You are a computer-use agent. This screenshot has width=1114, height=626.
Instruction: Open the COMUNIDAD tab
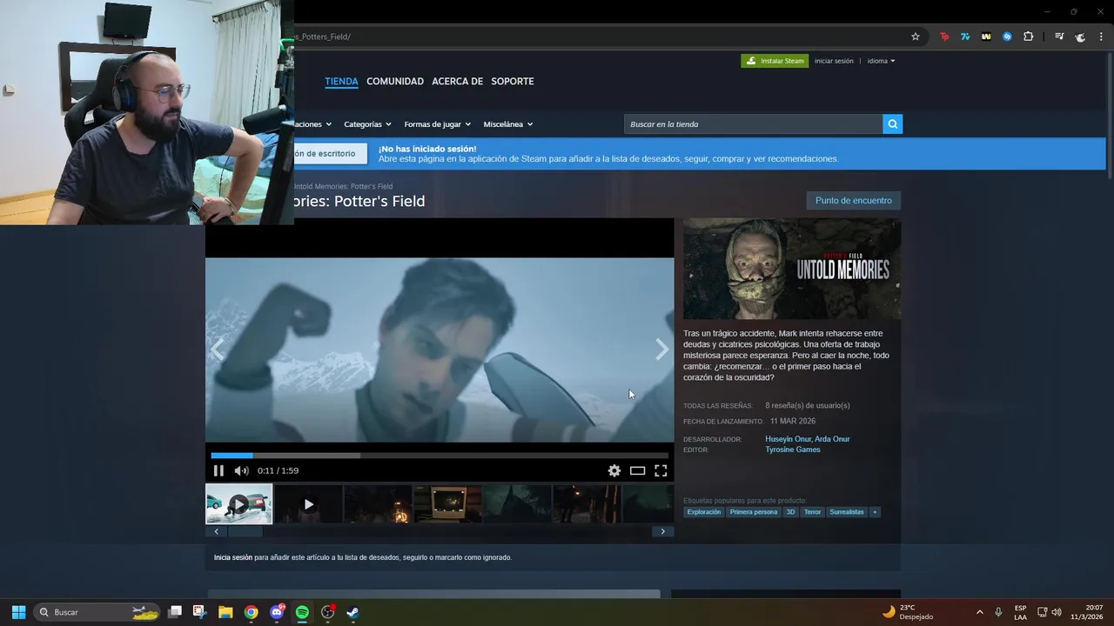(x=395, y=81)
